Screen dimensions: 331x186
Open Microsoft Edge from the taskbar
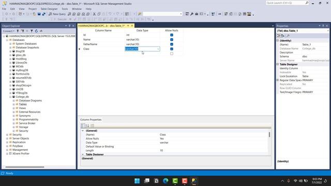pyautogui.click(x=165, y=181)
